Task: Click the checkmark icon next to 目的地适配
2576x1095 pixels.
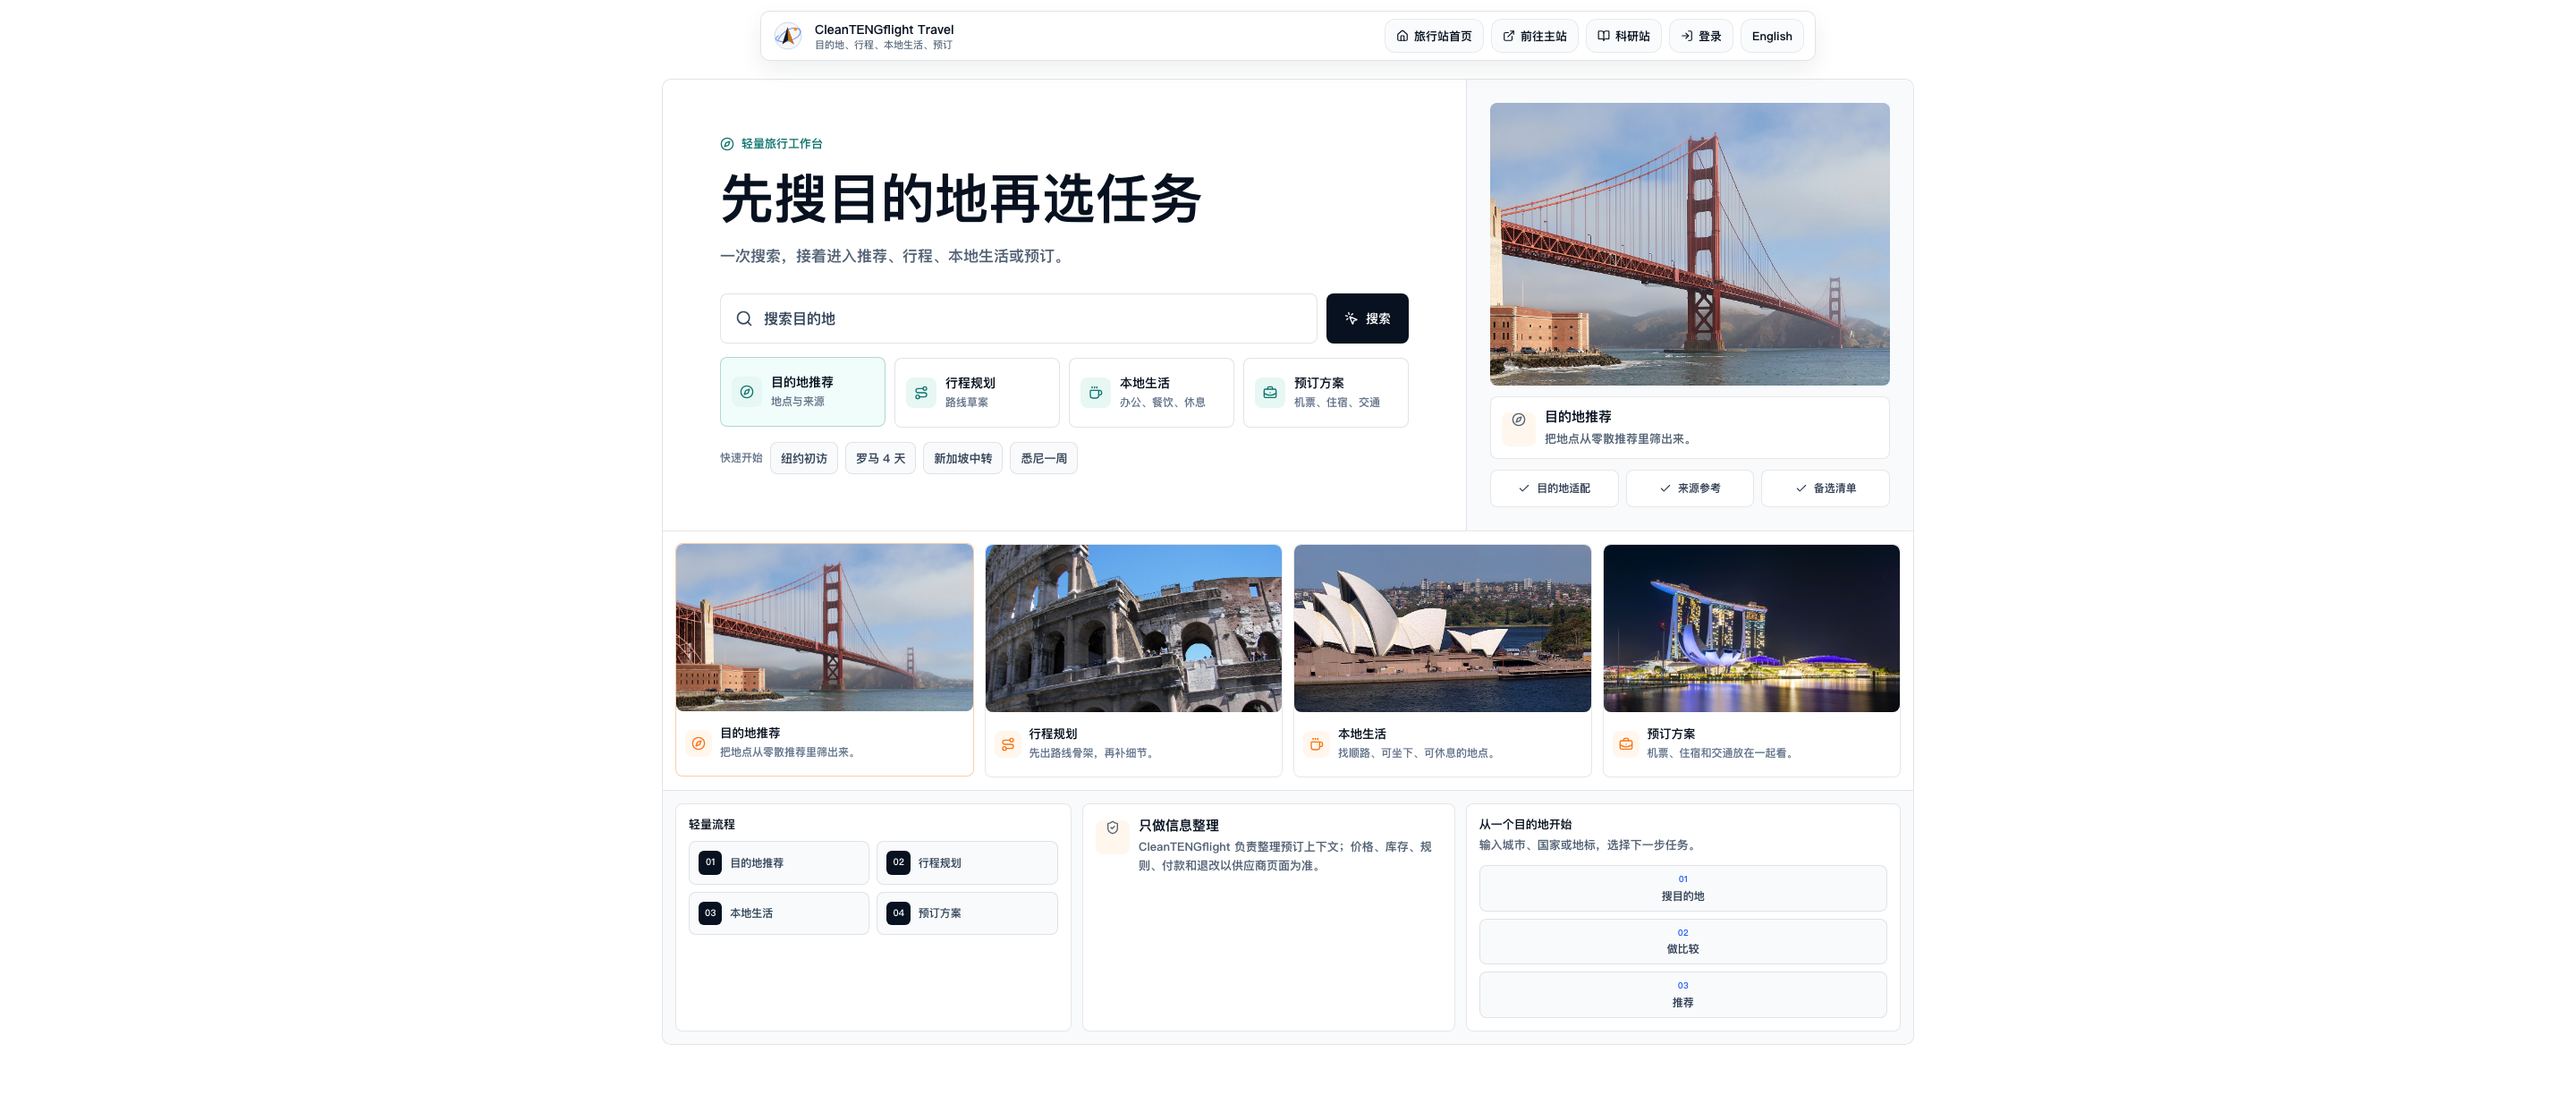Action: [1524, 488]
